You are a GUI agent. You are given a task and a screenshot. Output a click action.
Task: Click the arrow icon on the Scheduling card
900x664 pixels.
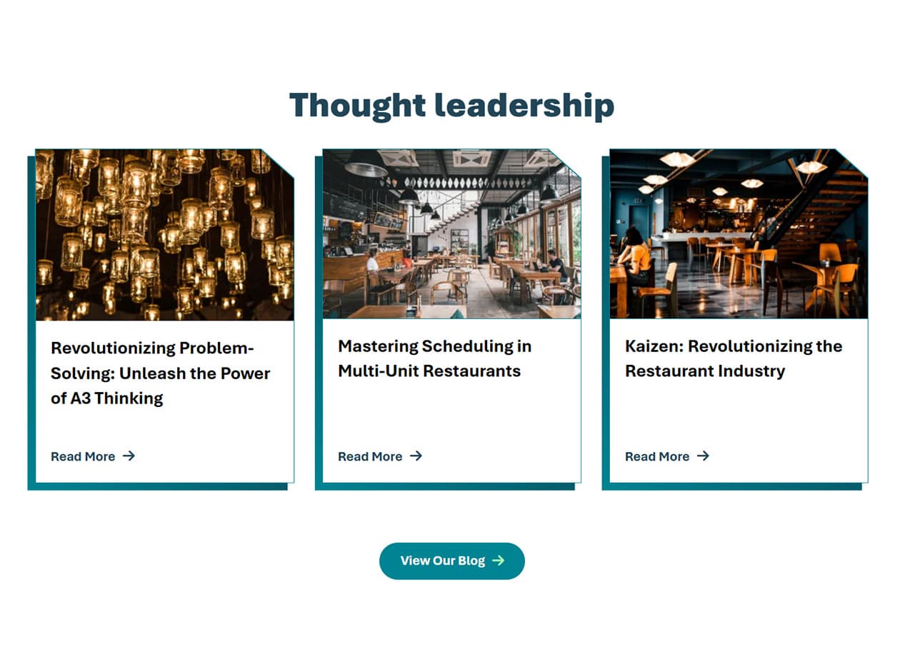(416, 456)
